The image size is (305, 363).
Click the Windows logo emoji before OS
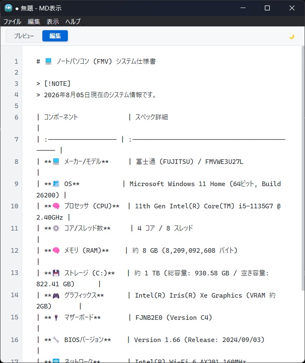(x=56, y=184)
